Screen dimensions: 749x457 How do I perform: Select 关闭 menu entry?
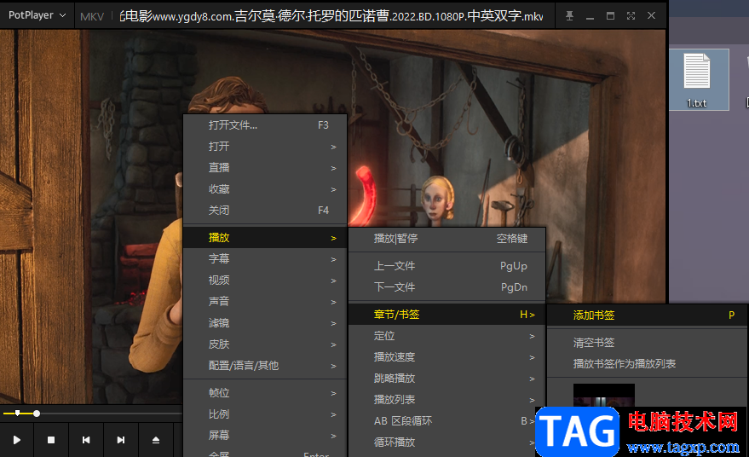click(x=265, y=211)
